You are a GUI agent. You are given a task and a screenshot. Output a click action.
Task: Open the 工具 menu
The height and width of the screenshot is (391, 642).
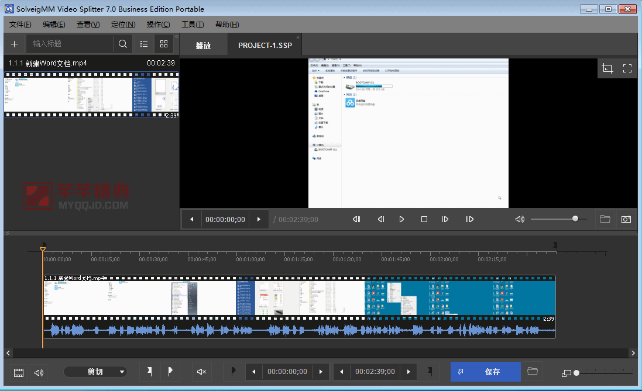[x=193, y=25]
